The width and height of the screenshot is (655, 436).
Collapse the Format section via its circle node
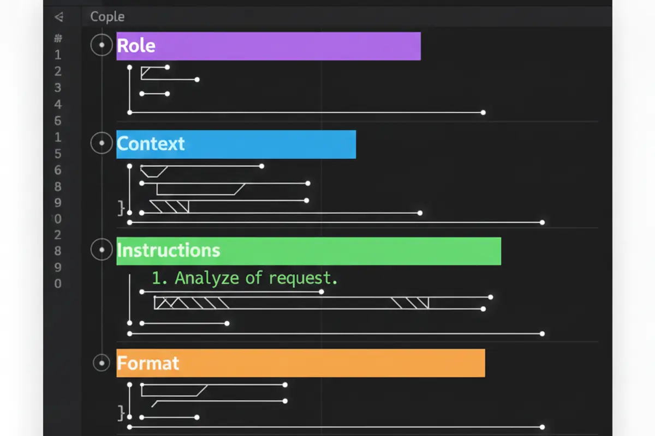point(102,363)
